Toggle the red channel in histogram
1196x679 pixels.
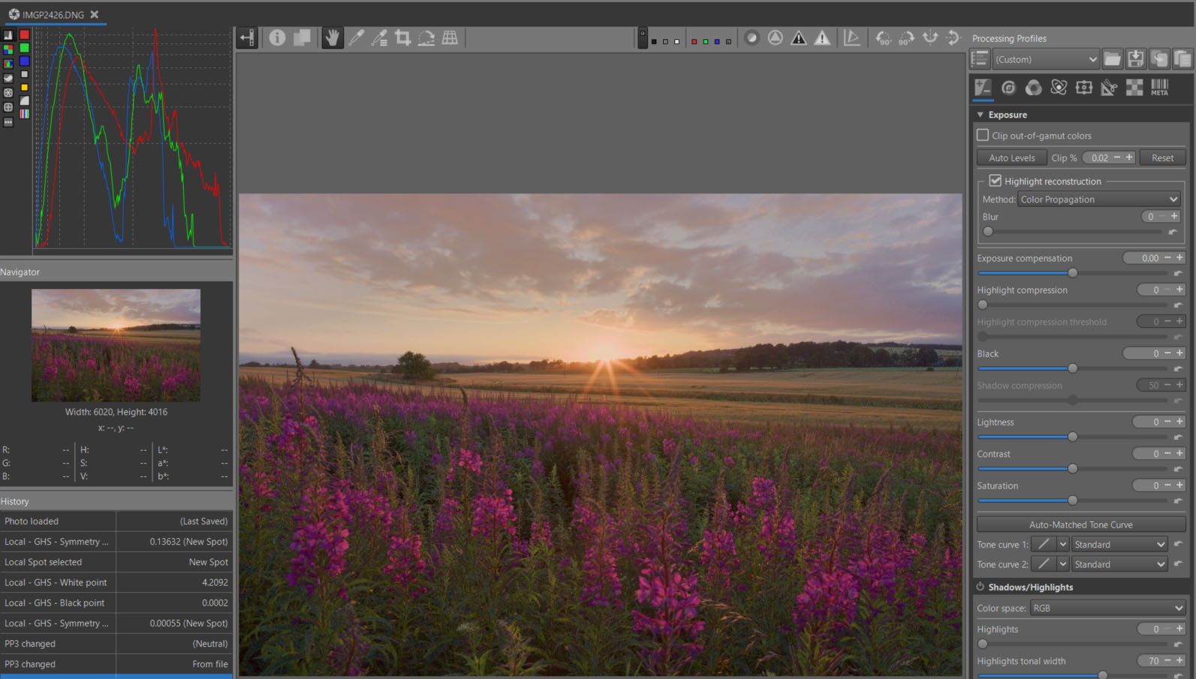(x=24, y=35)
